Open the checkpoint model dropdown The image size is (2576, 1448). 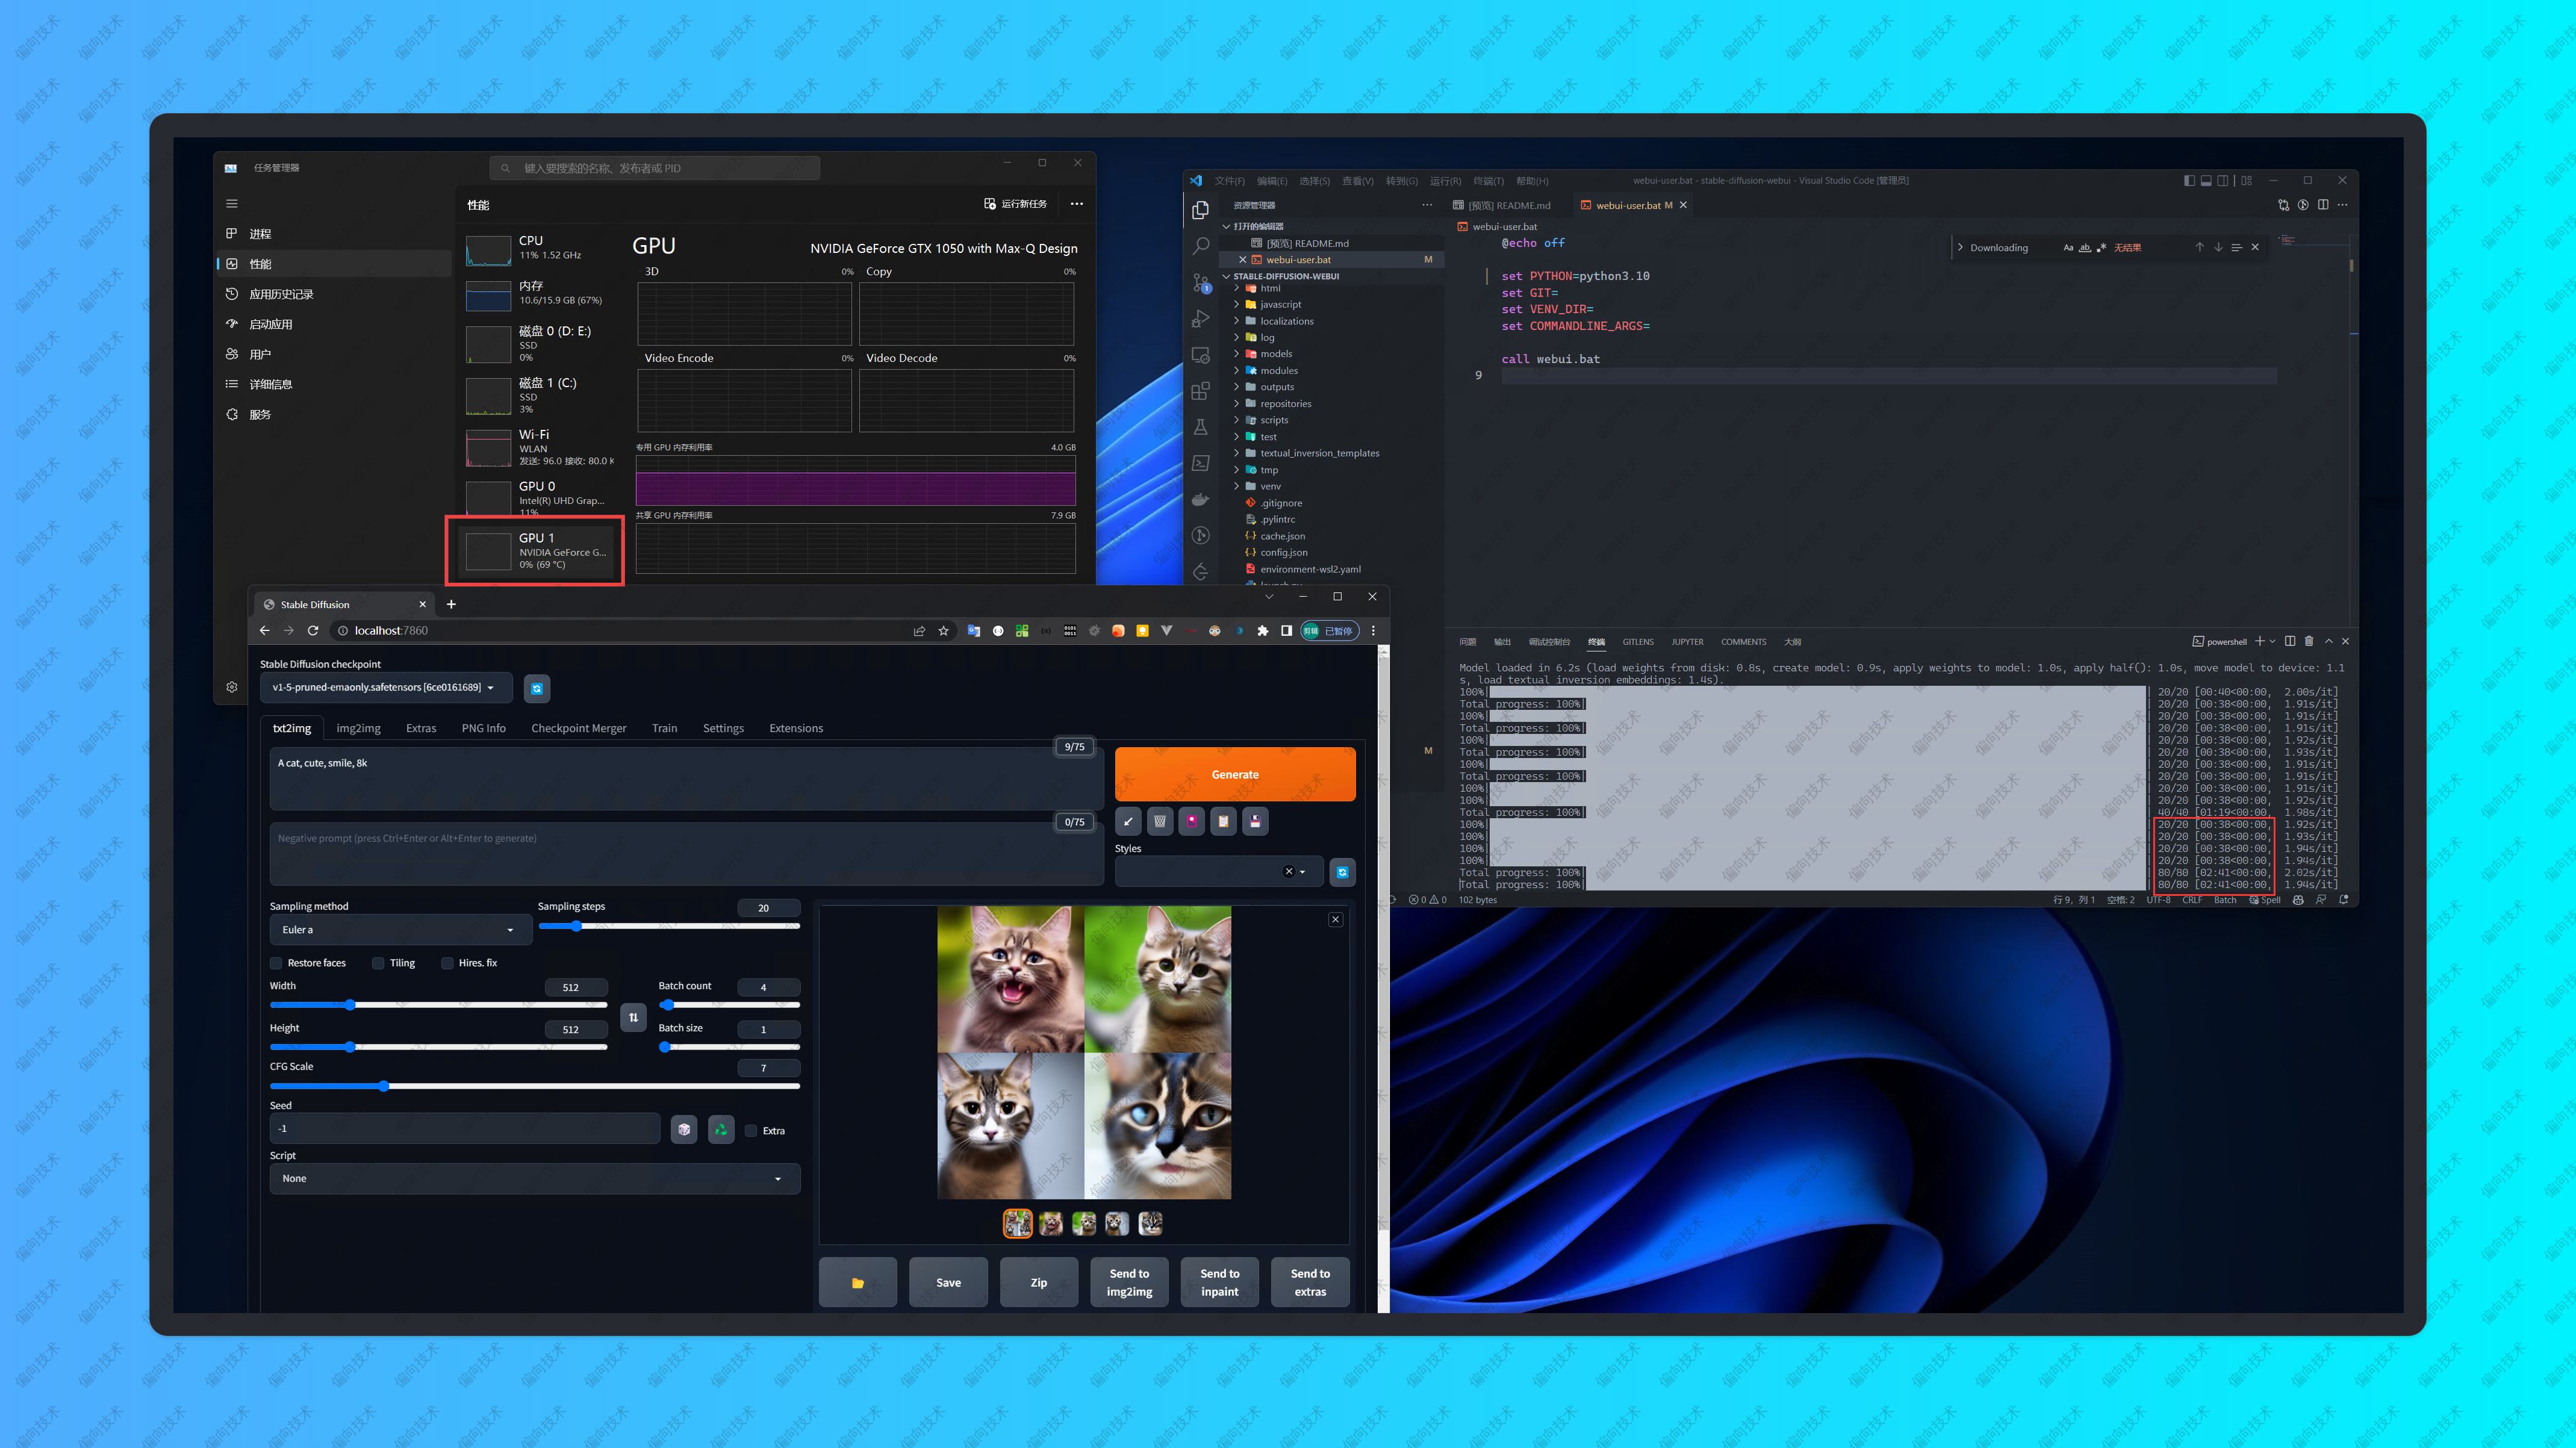pyautogui.click(x=386, y=688)
